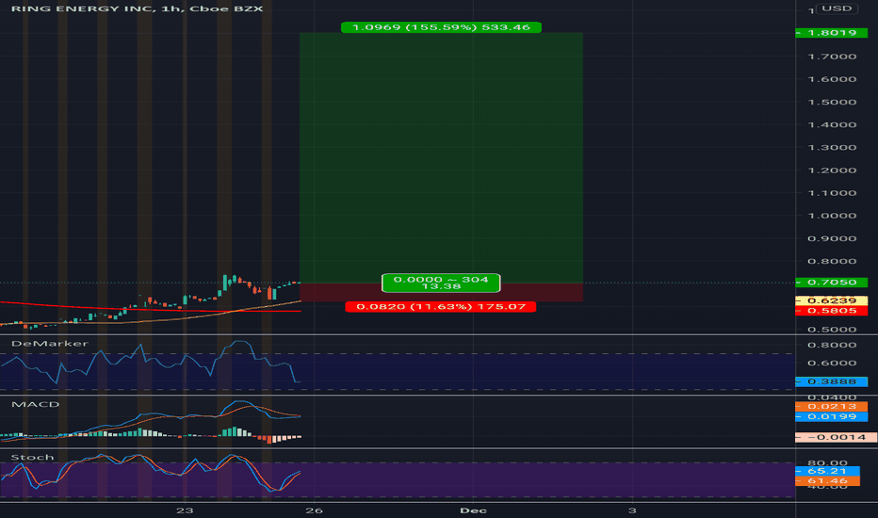Click the Dec date label on time axis

coord(473,510)
